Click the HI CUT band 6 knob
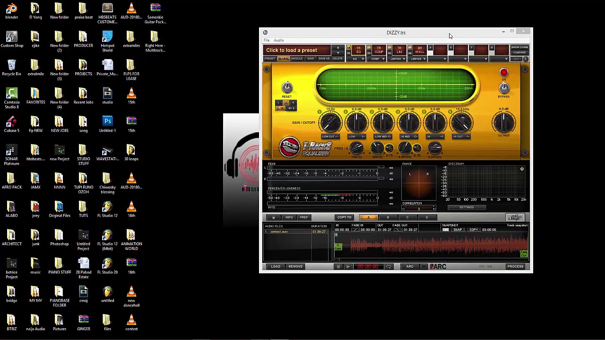 (461, 123)
